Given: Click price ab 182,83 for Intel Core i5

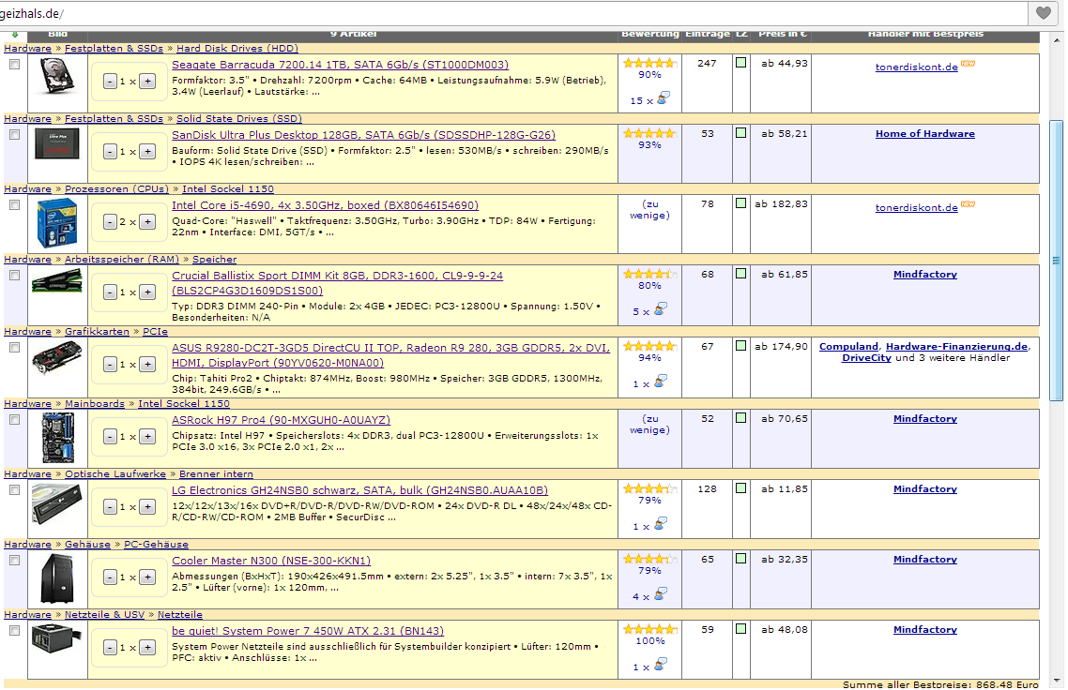Looking at the screenshot, I should point(781,203).
